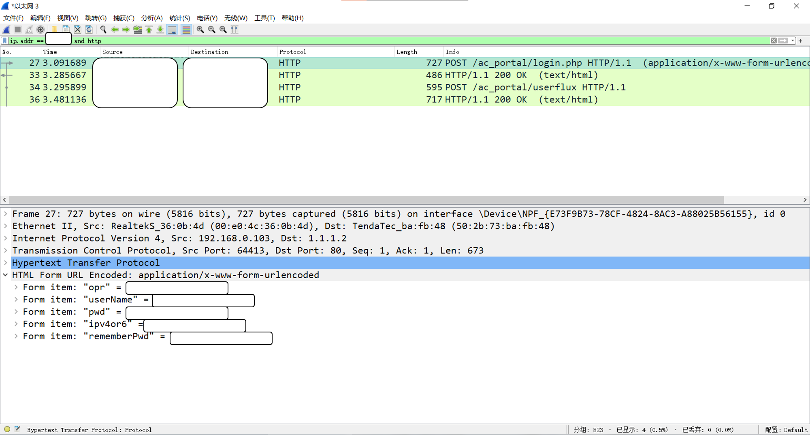Go to a specified packet number
The height and width of the screenshot is (435, 810).
pos(138,30)
